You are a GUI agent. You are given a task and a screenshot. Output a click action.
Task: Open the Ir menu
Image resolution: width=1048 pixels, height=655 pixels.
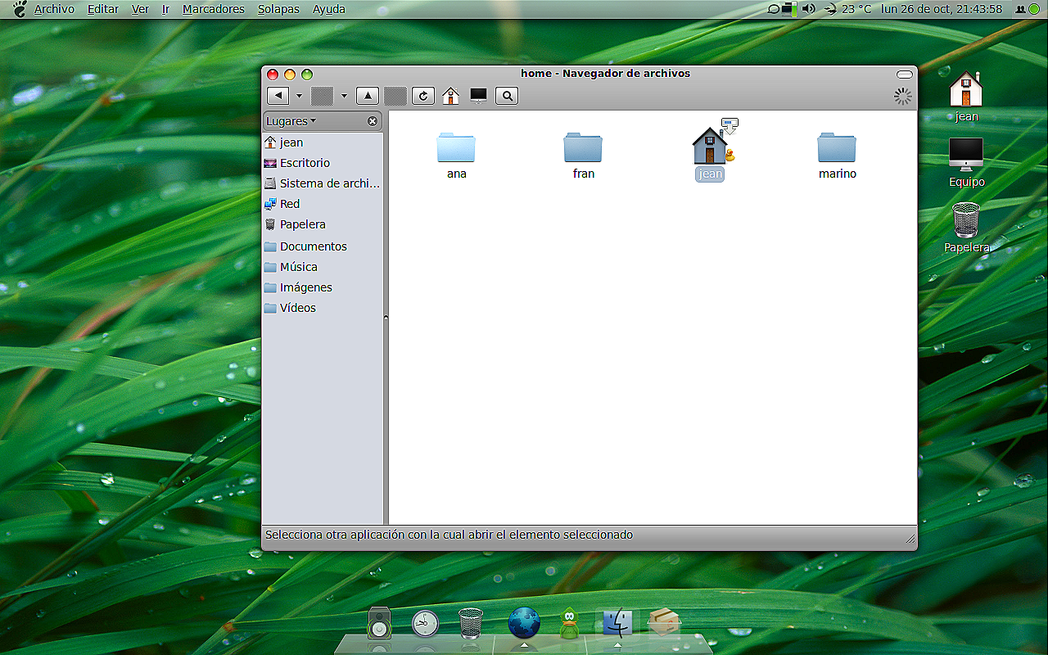click(165, 9)
